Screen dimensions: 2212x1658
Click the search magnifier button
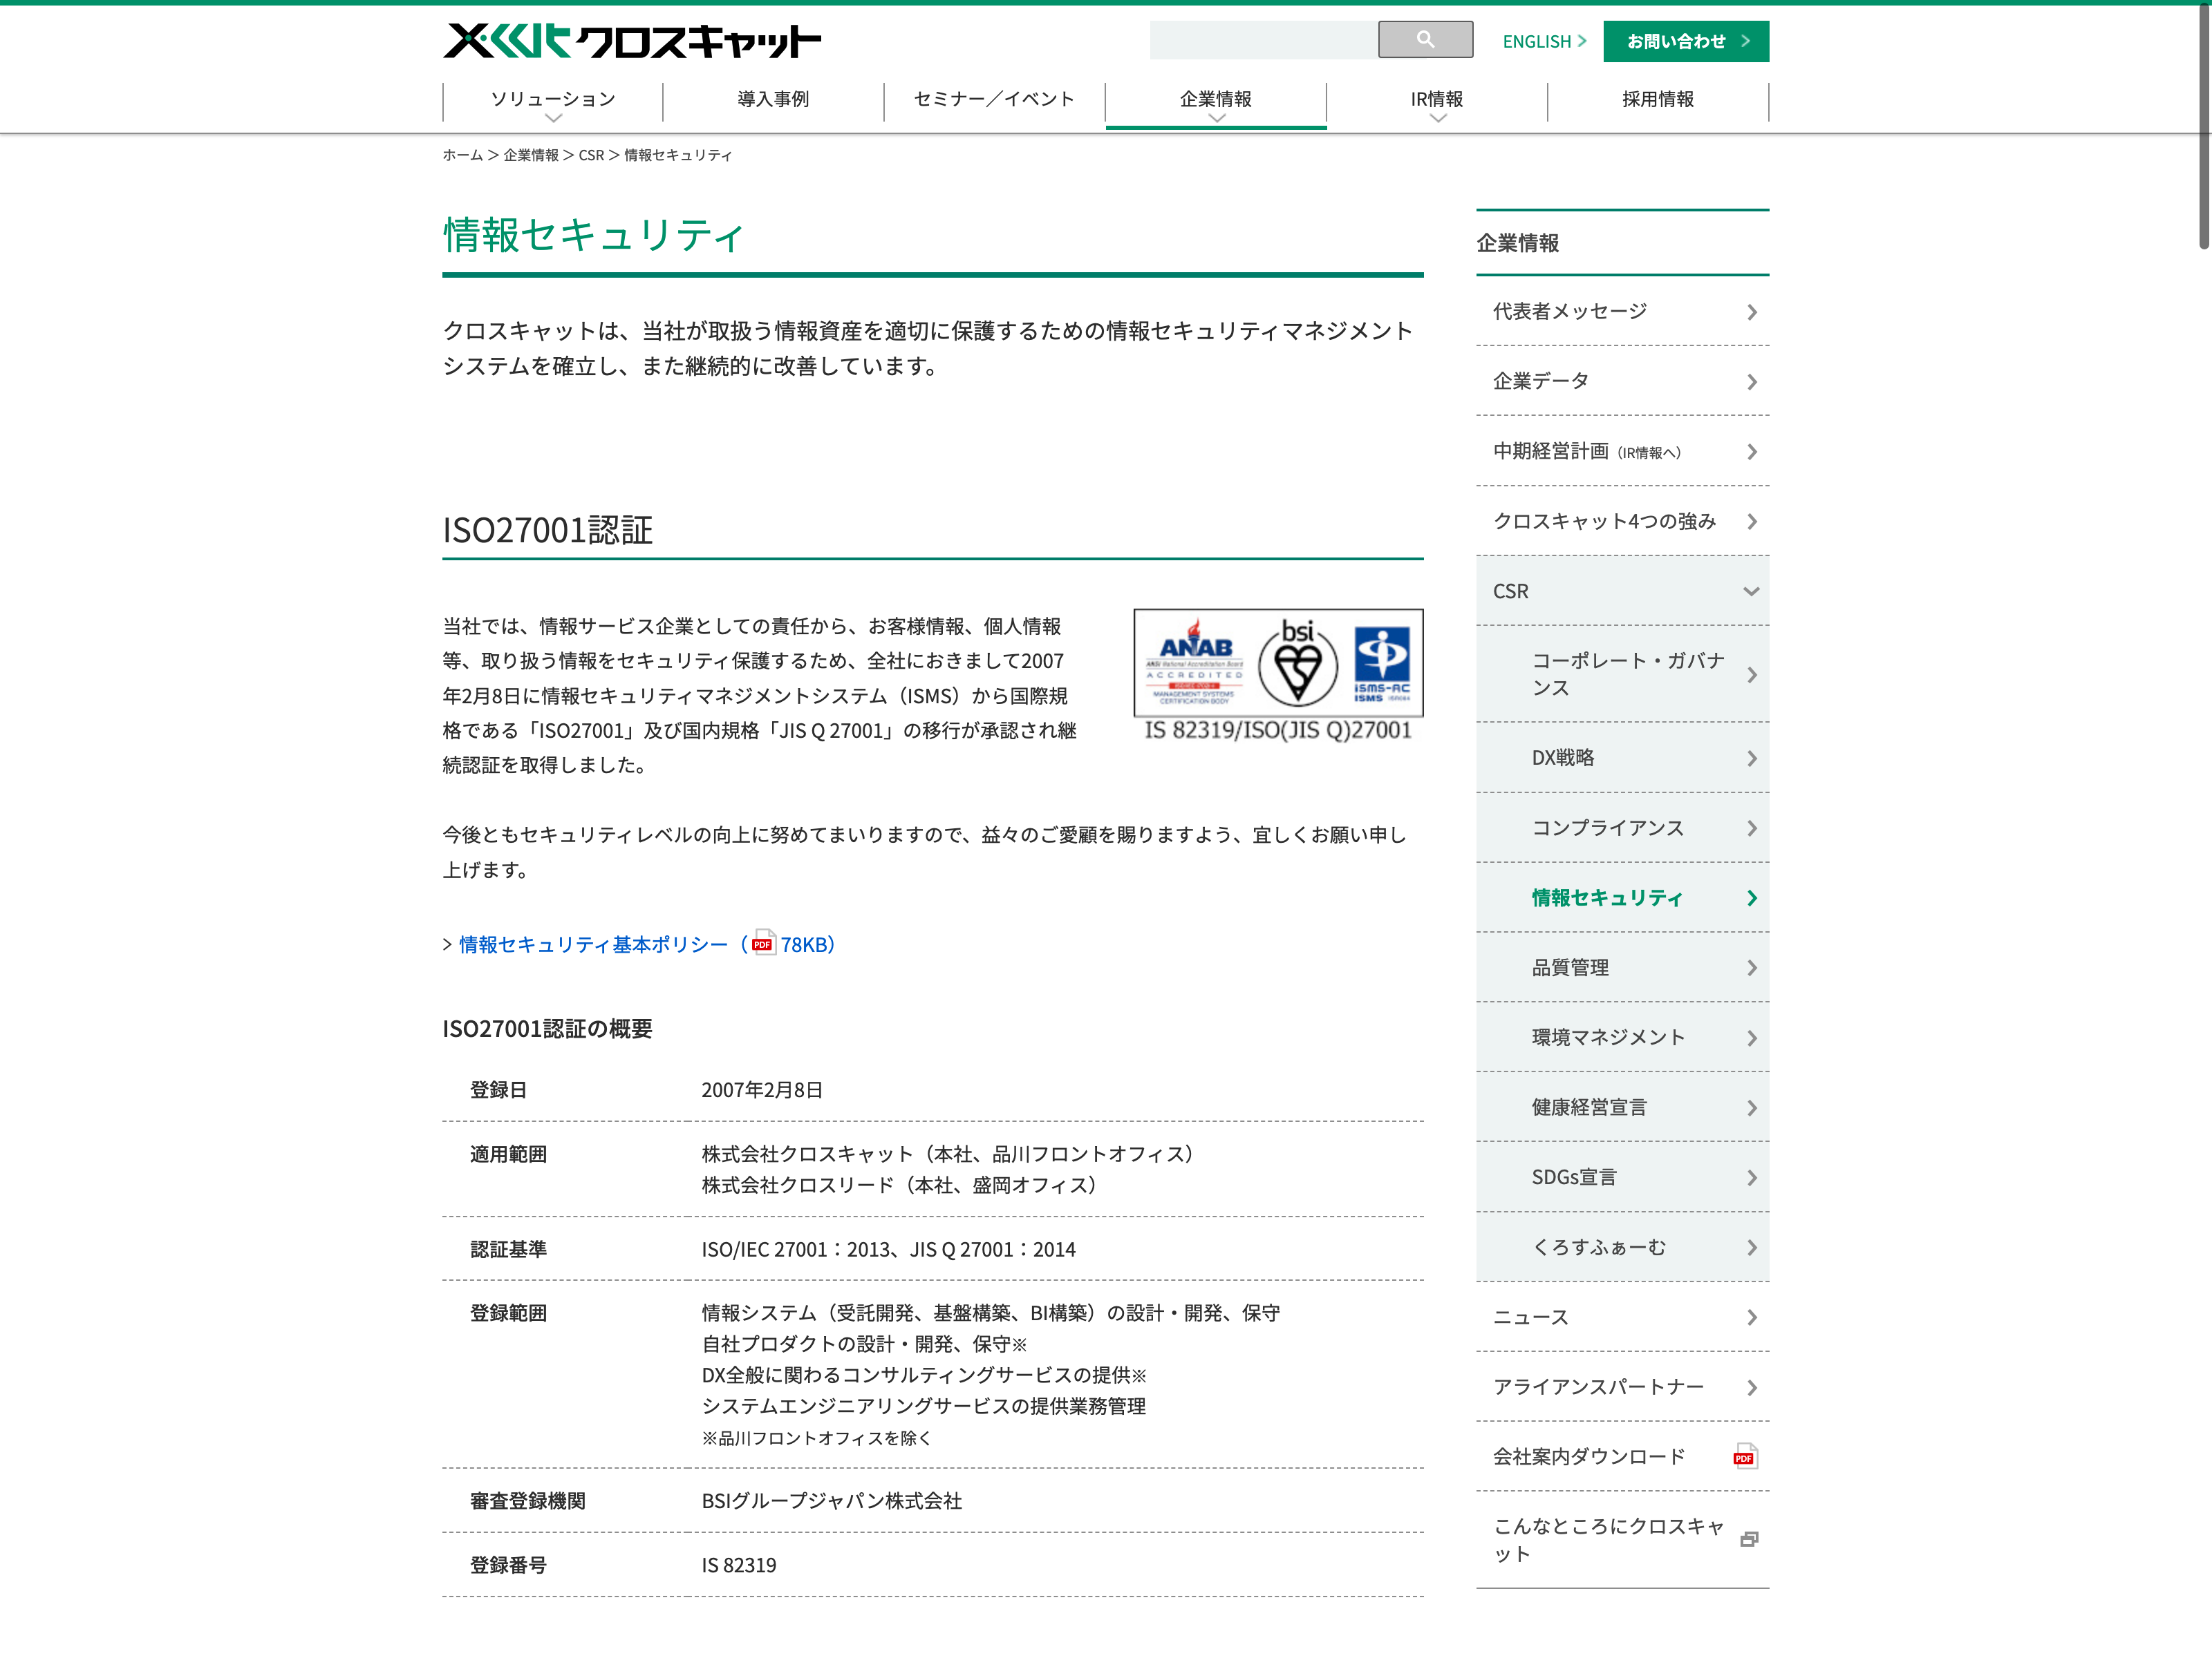point(1424,39)
